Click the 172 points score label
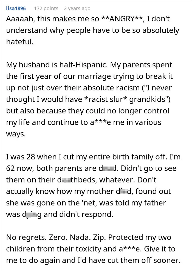The image size is (192, 272). (46, 8)
